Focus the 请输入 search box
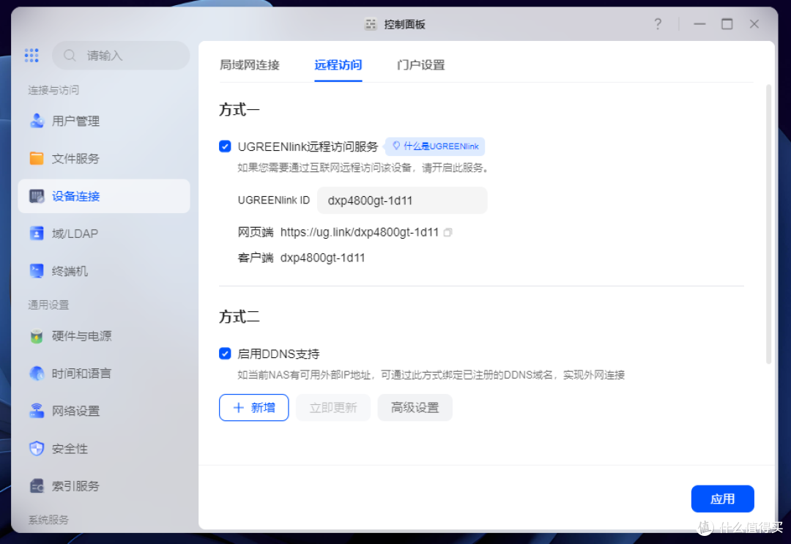The height and width of the screenshot is (544, 791). pos(121,56)
